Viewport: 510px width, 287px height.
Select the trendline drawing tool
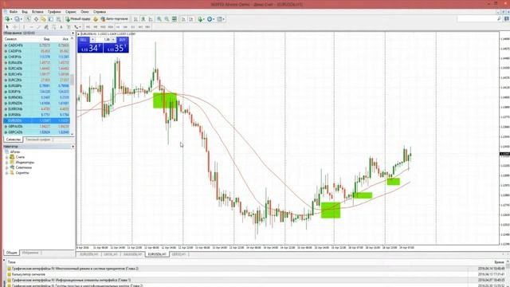[x=39, y=27]
